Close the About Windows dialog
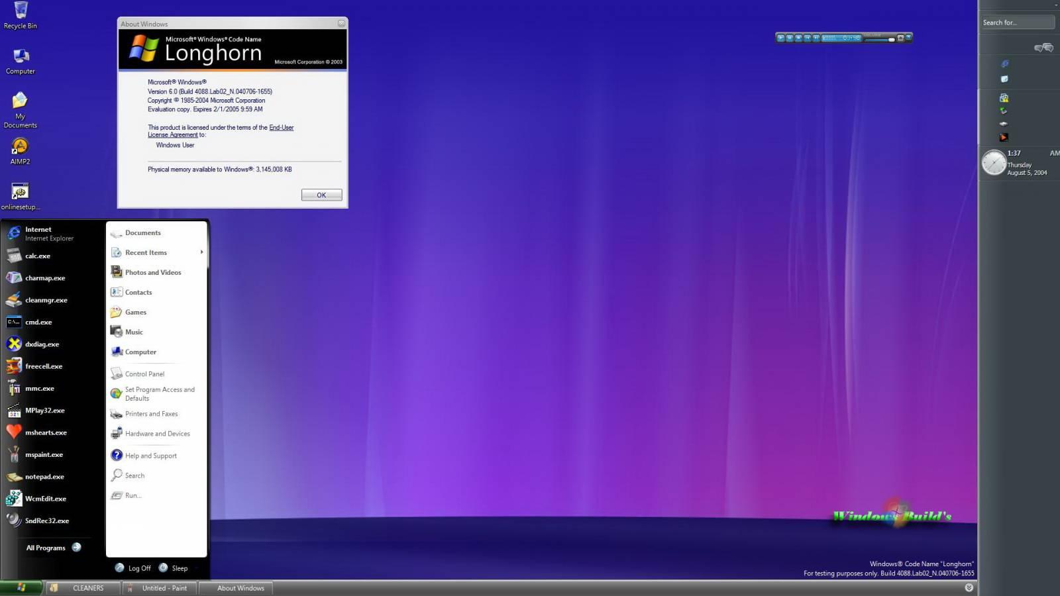The image size is (1060, 596). [x=341, y=23]
